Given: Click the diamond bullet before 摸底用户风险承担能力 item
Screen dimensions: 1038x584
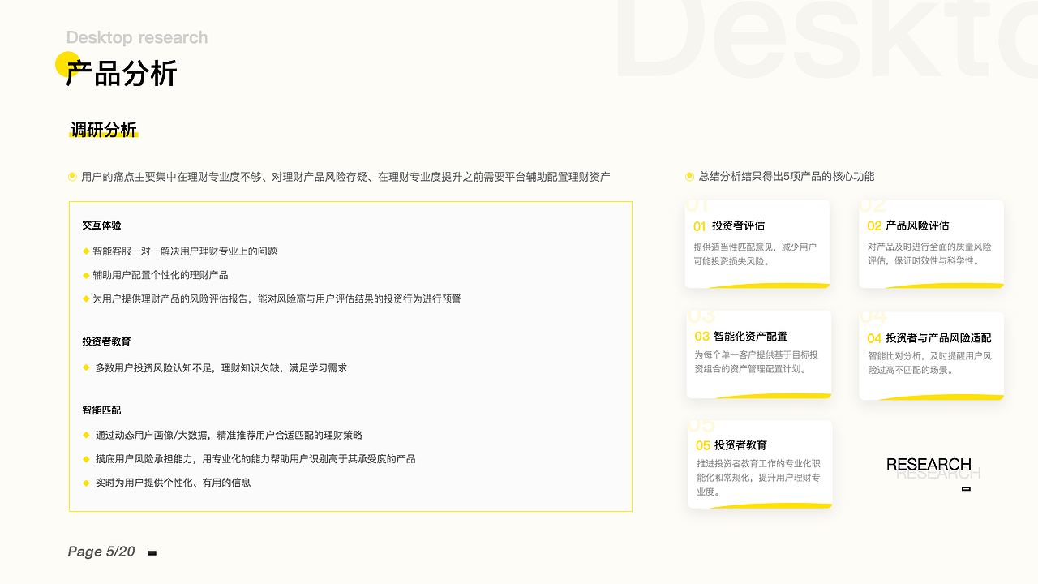Looking at the screenshot, I should click(84, 458).
